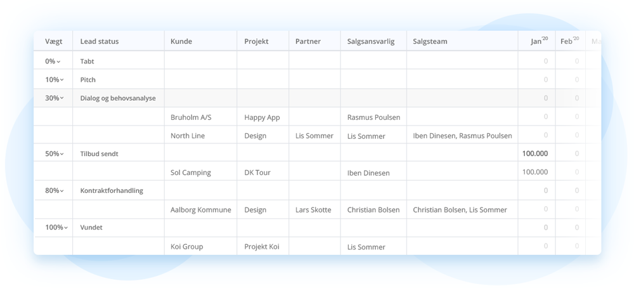Viewport: 634px width, 288px height.
Task: Select sales team Iben Dinesen, Rasmus Poulsen
Action: click(x=462, y=136)
